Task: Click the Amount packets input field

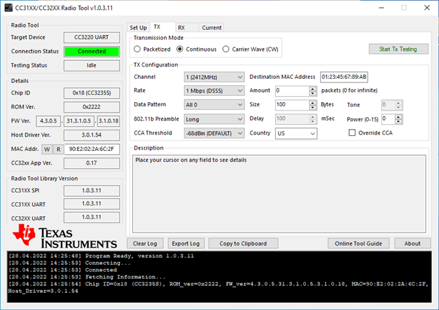Action: tap(292, 91)
